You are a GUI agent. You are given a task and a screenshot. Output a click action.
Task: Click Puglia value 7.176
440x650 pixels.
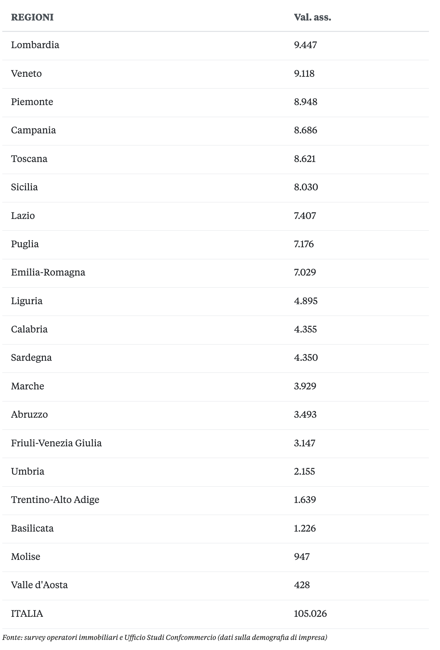click(304, 244)
